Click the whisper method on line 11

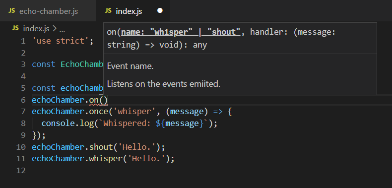(106, 159)
